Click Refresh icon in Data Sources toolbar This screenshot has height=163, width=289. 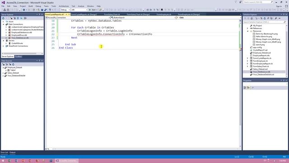pyautogui.click(x=13, y=64)
